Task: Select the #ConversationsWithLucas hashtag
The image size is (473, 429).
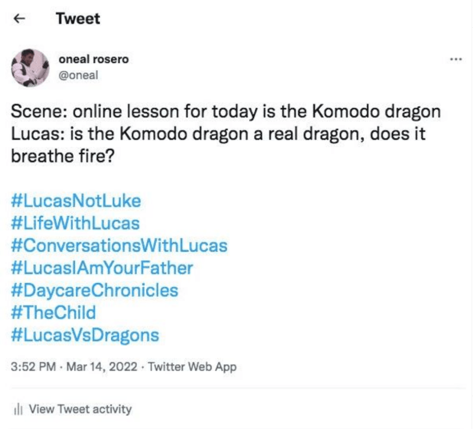Action: [x=119, y=246]
